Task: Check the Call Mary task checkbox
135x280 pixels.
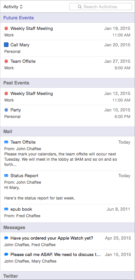Action: [6, 45]
